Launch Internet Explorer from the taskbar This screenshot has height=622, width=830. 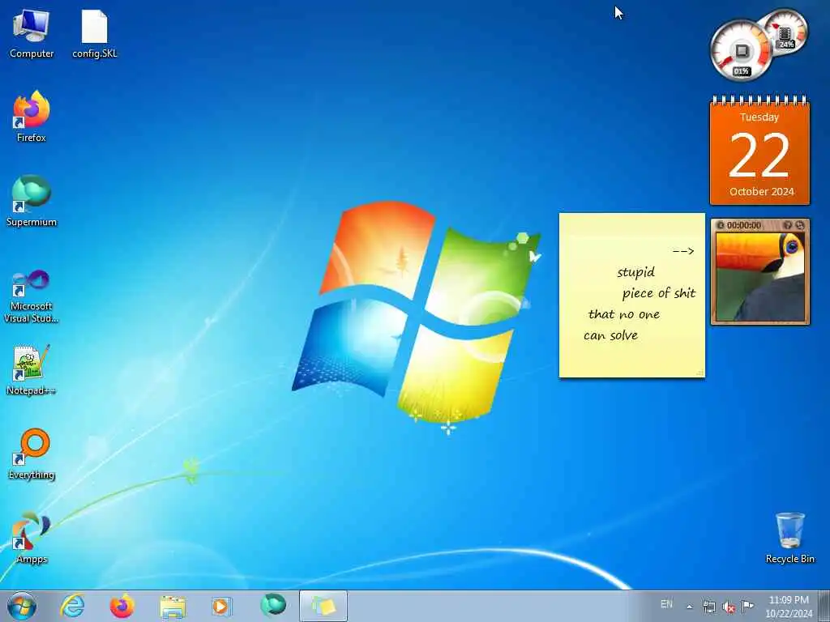coord(72,606)
